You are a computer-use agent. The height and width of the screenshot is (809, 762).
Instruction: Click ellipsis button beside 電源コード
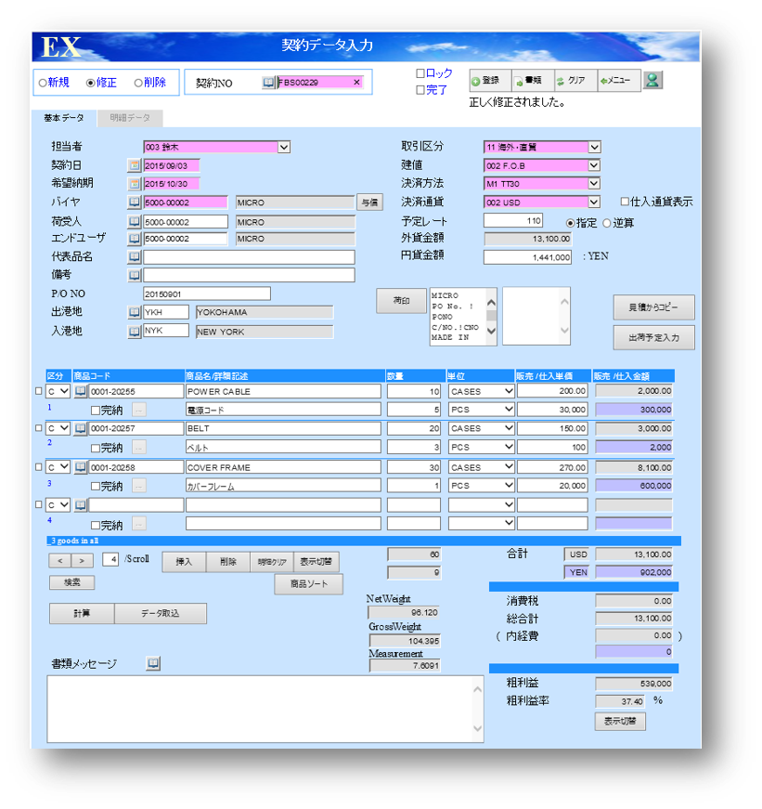pos(138,410)
